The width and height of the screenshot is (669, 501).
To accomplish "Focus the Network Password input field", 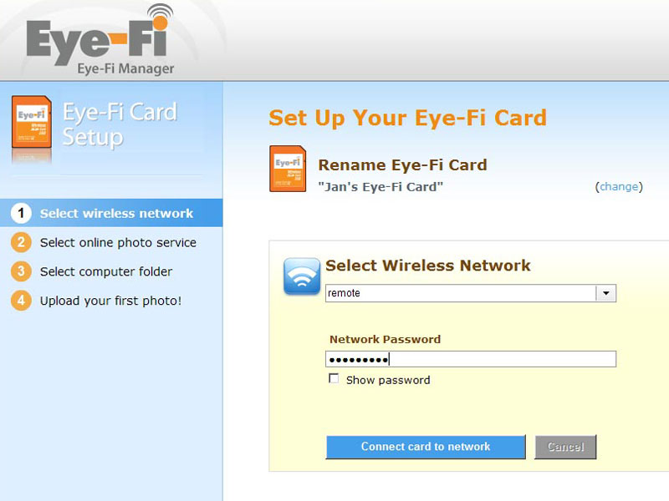I will (x=471, y=359).
